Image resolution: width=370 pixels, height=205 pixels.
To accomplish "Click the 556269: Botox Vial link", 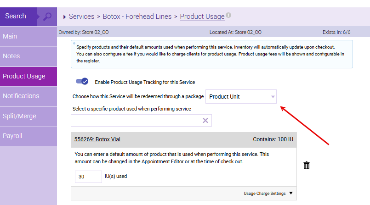I will click(97, 139).
